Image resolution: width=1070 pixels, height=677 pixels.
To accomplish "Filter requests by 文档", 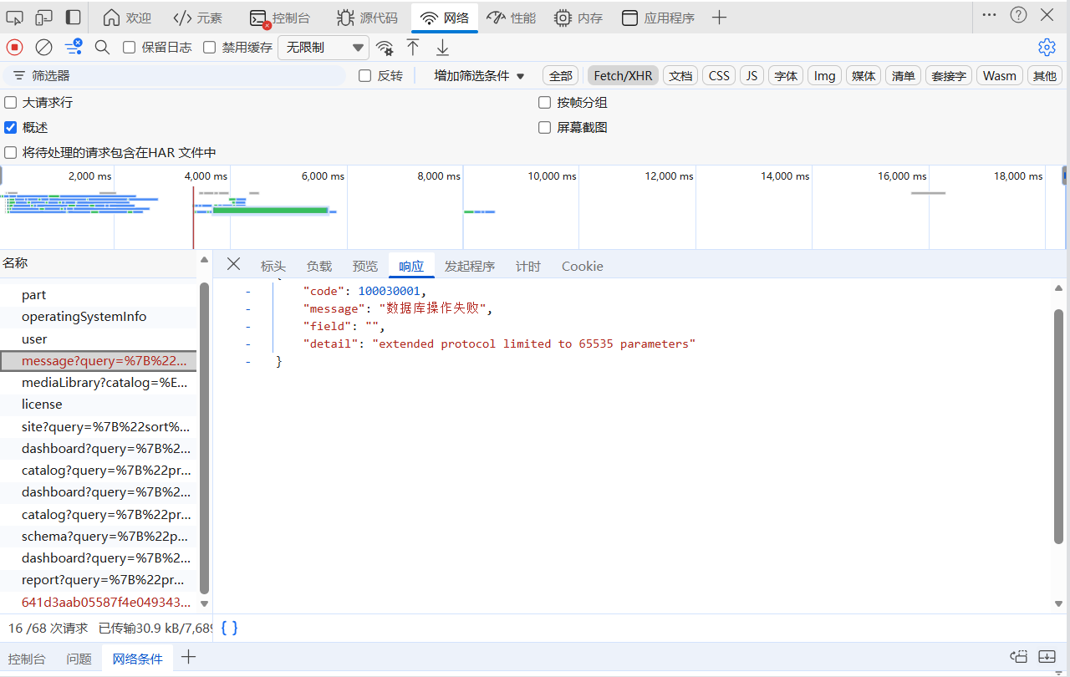I will (x=680, y=75).
